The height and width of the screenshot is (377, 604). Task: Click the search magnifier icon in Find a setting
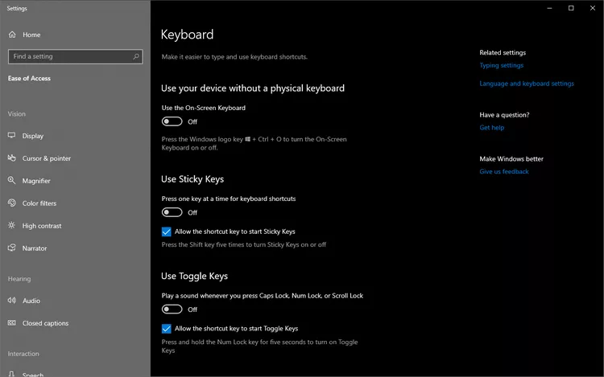pyautogui.click(x=136, y=56)
